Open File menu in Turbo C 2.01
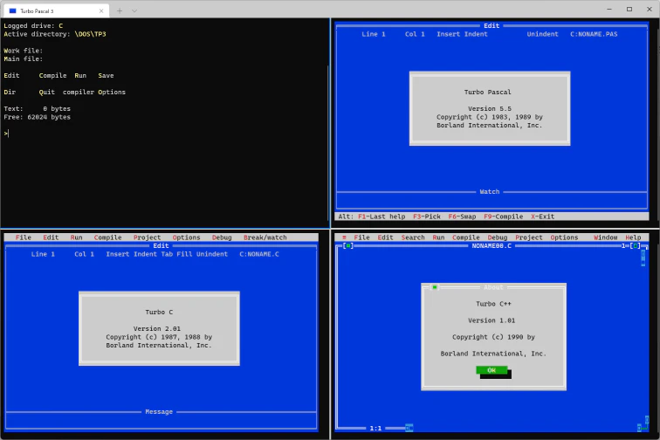 (24, 237)
